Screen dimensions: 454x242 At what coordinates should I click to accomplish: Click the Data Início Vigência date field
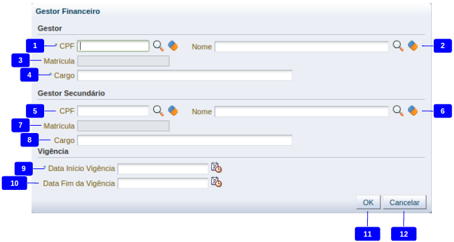(163, 168)
